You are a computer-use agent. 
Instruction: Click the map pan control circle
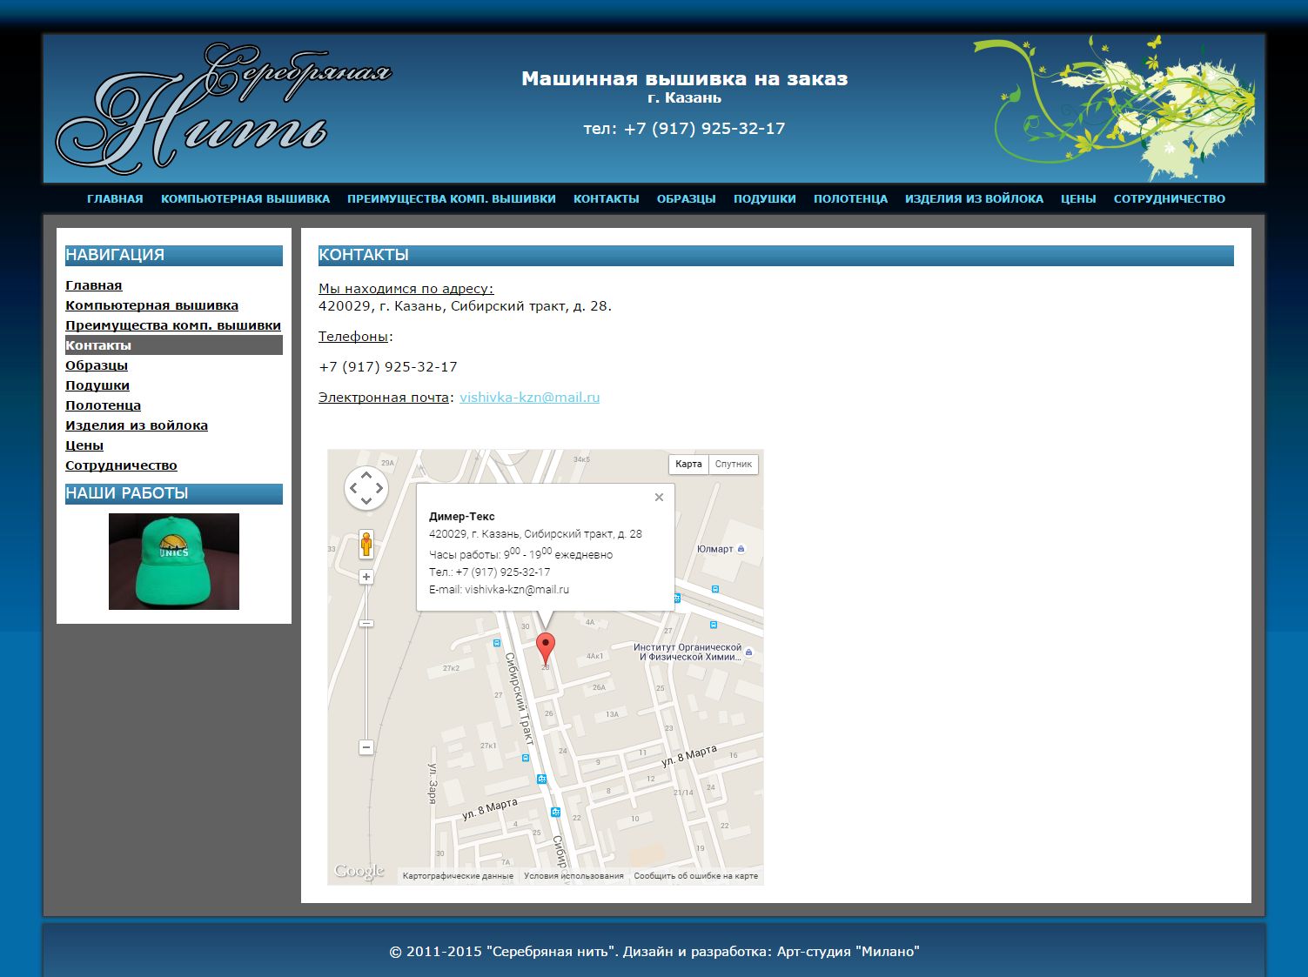pos(366,488)
